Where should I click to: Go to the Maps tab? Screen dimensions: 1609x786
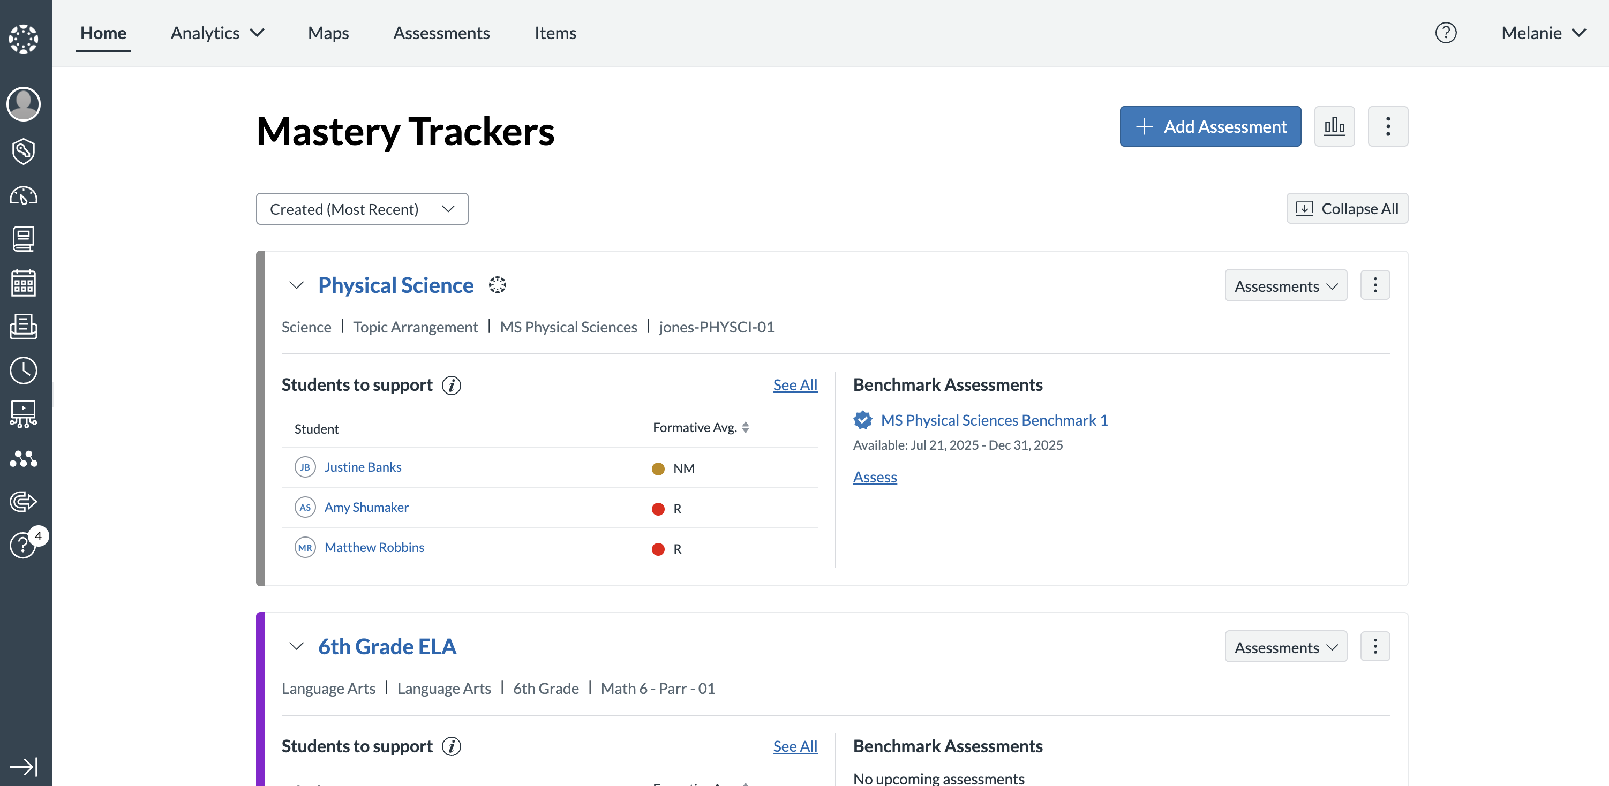328,33
